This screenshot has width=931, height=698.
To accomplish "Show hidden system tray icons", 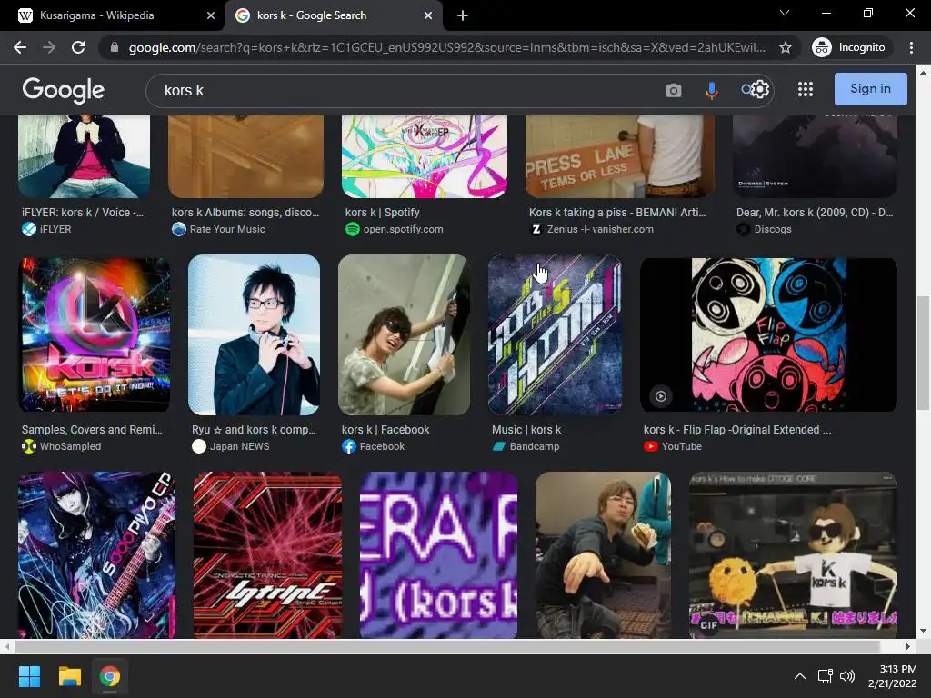I will (800, 676).
